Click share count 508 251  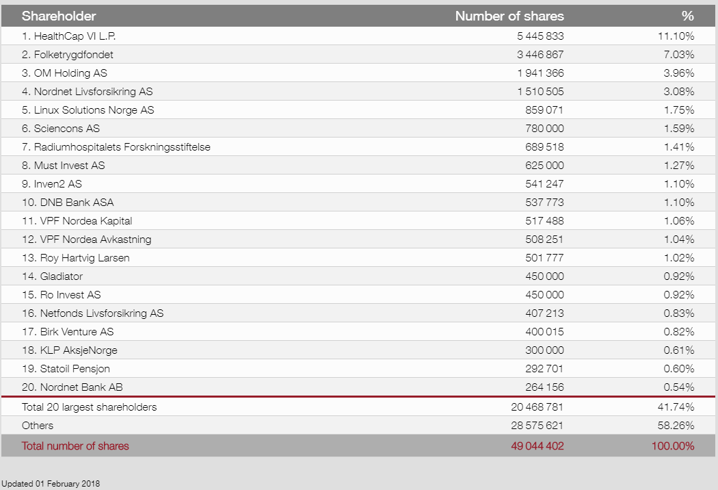(544, 240)
